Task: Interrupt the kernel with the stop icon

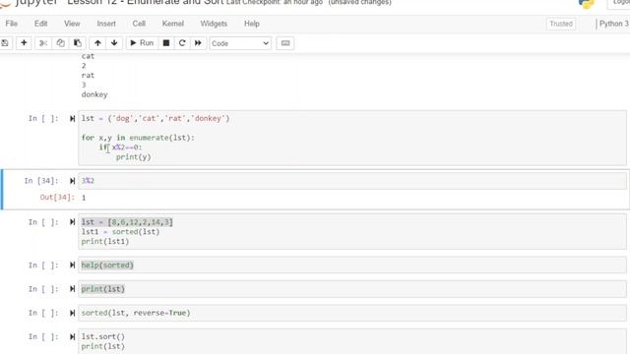Action: point(166,43)
